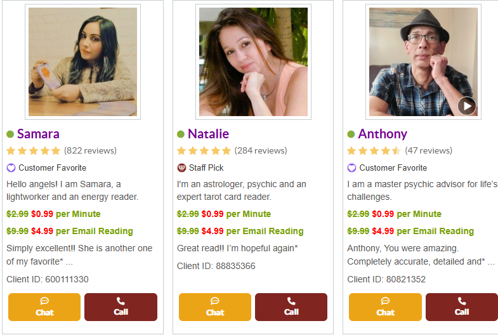
Task: Open Samara's profile name link
Action: (x=38, y=134)
